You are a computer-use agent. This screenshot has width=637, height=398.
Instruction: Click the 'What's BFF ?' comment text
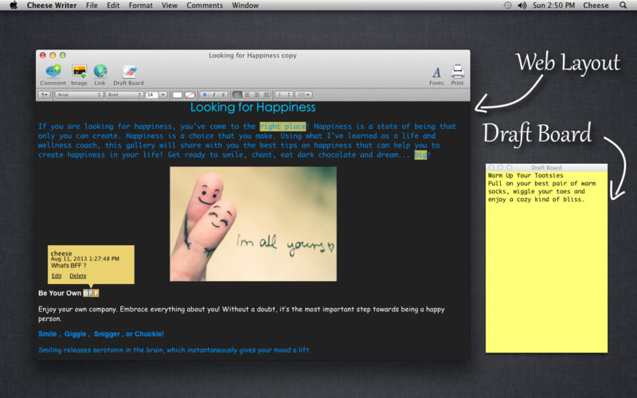click(x=68, y=266)
